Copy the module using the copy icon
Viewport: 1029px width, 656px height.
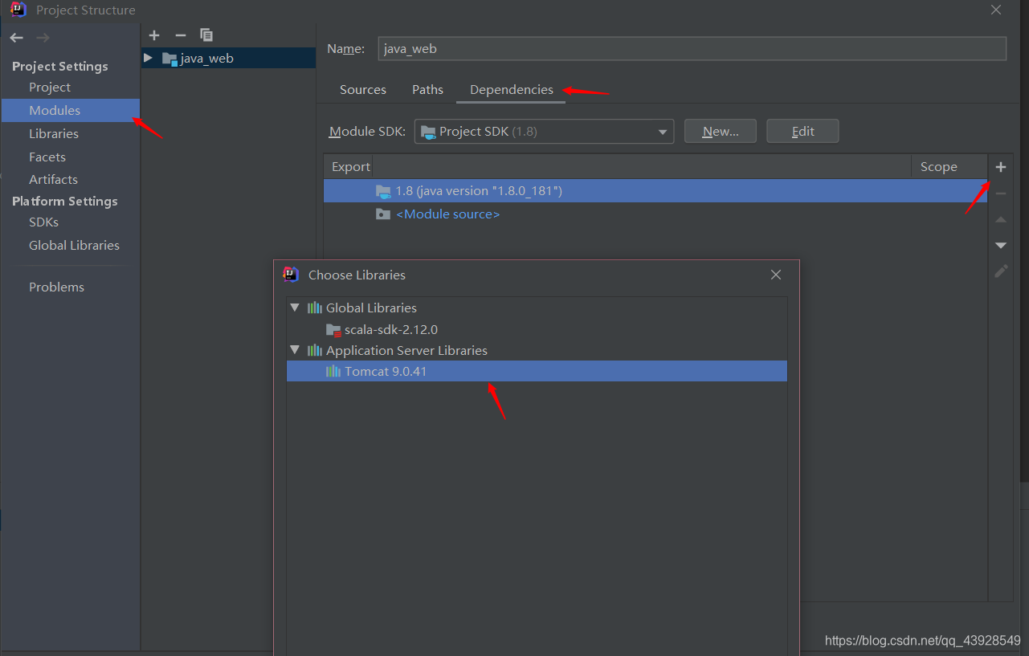206,35
